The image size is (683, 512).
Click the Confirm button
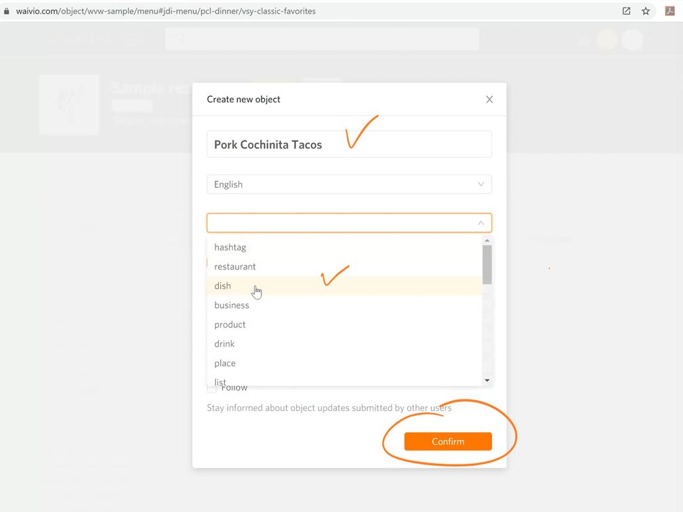[x=448, y=442]
